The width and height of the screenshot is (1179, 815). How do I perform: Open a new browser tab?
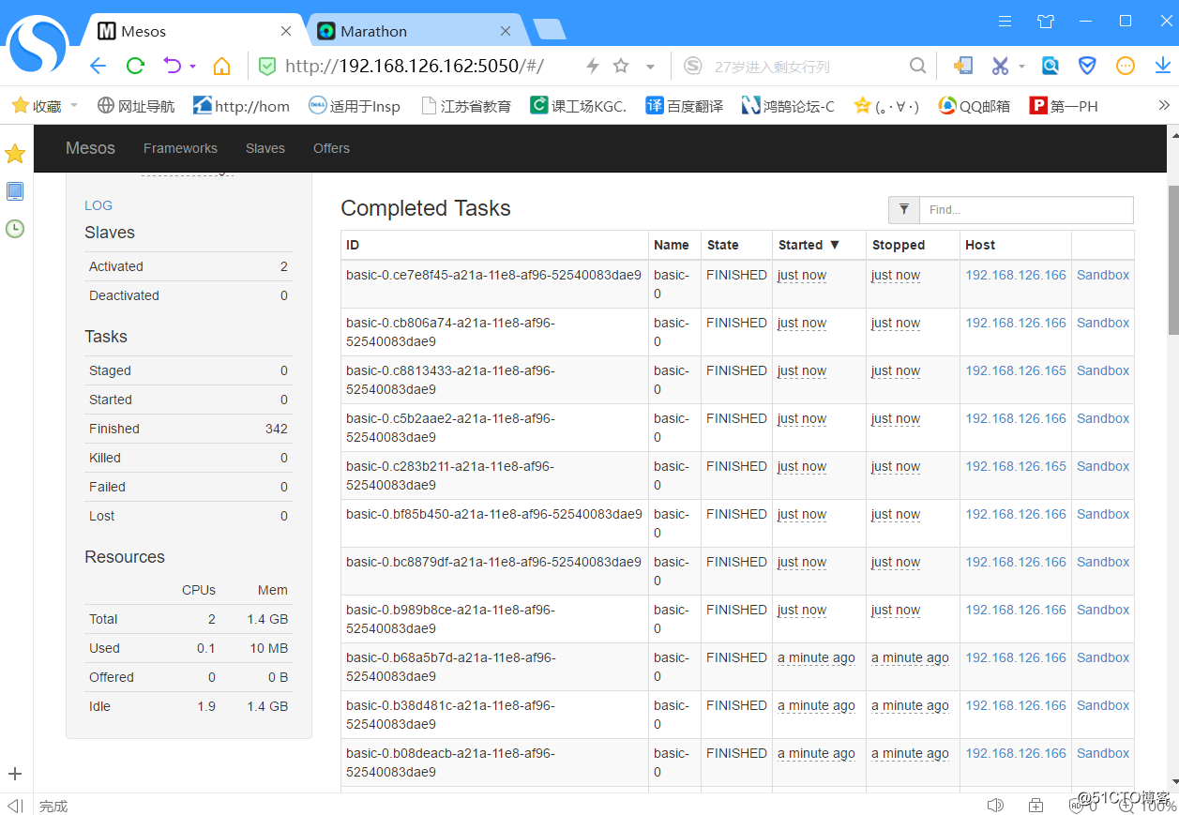coord(549,30)
